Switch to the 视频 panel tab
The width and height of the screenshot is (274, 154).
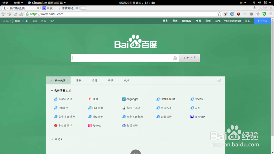[127, 80]
